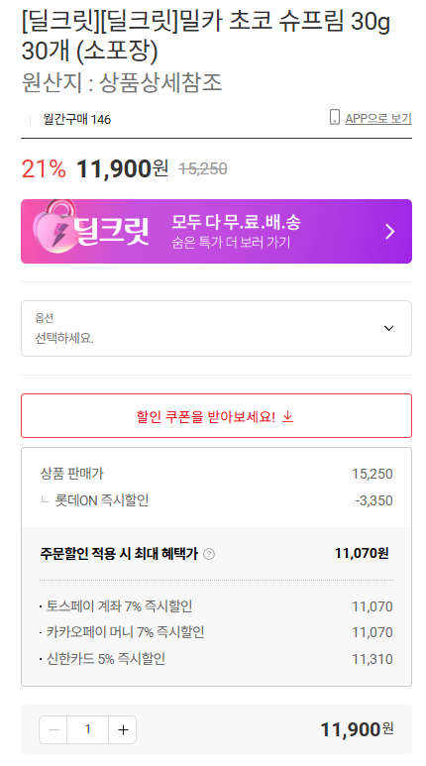
Task: Click the chevron in the 옵션 box
Action: 389,328
